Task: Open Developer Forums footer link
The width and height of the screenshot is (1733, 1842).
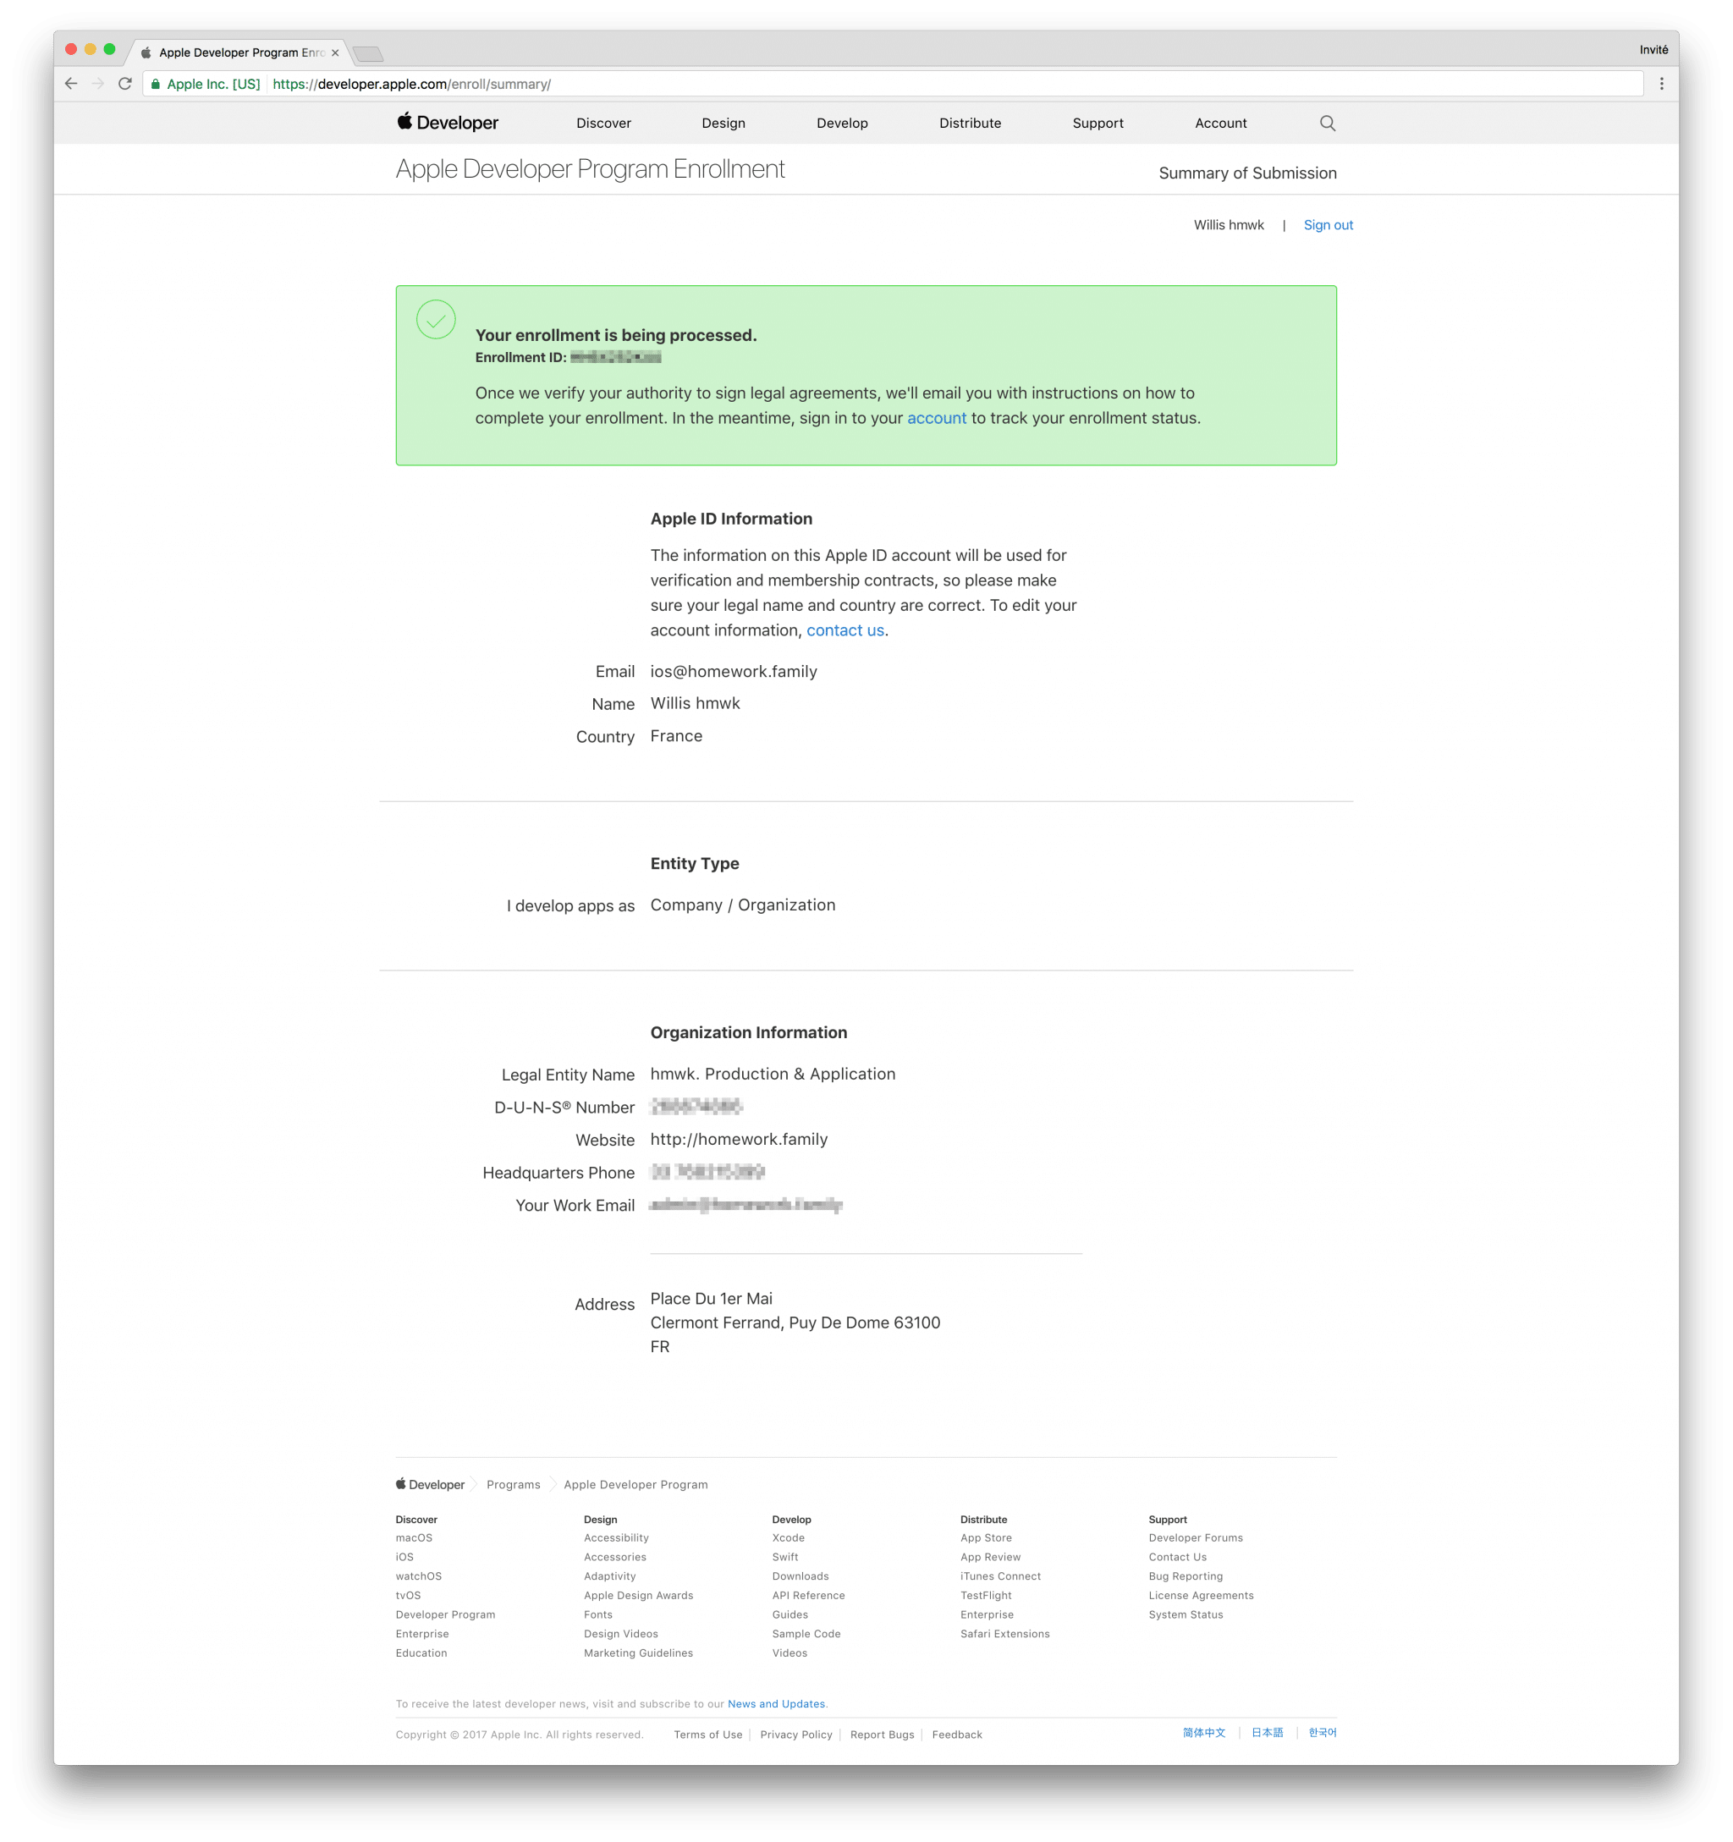Action: [x=1195, y=1537]
